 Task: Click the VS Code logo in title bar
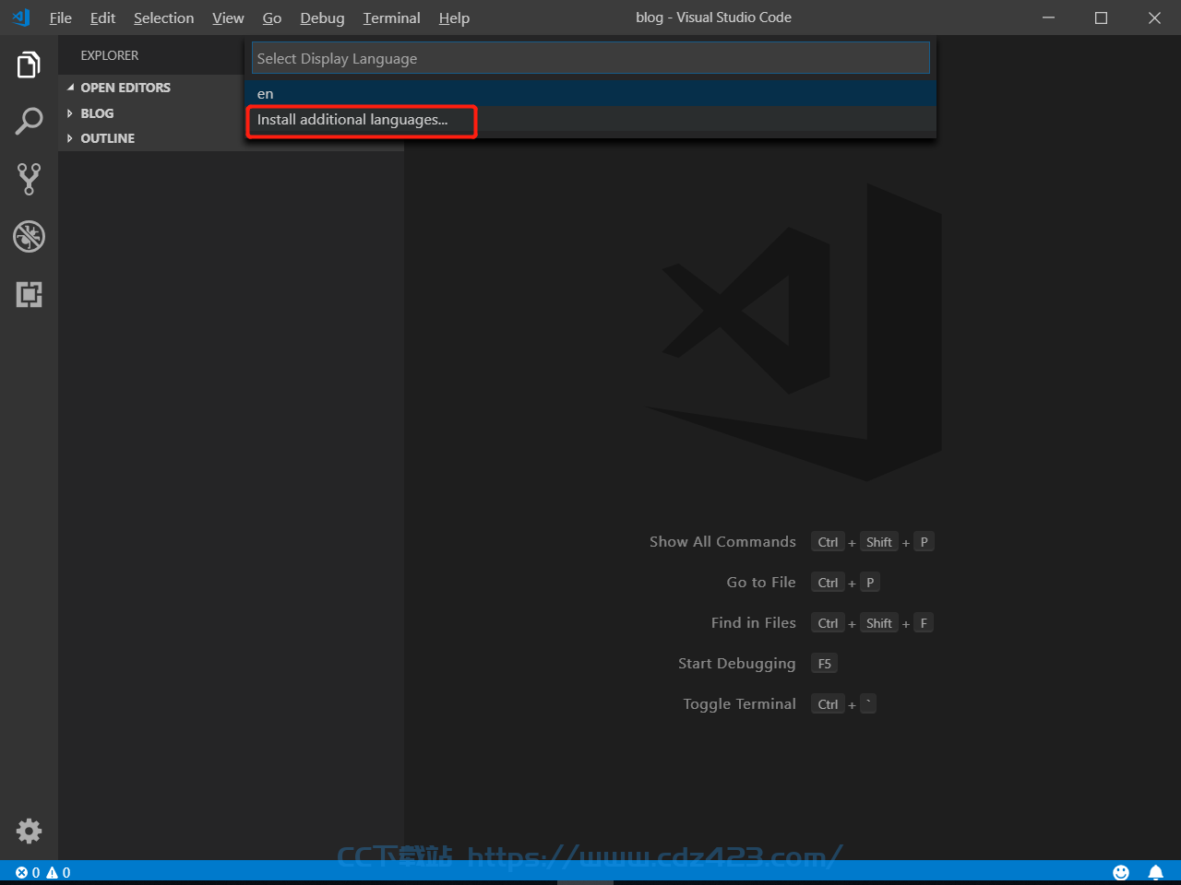coord(21,18)
